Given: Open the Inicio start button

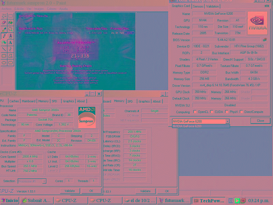Looking at the screenshot, I should coord(10,201).
